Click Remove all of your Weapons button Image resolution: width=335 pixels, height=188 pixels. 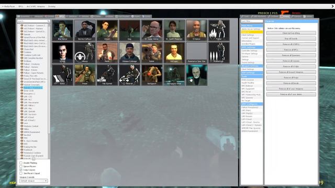291,89
